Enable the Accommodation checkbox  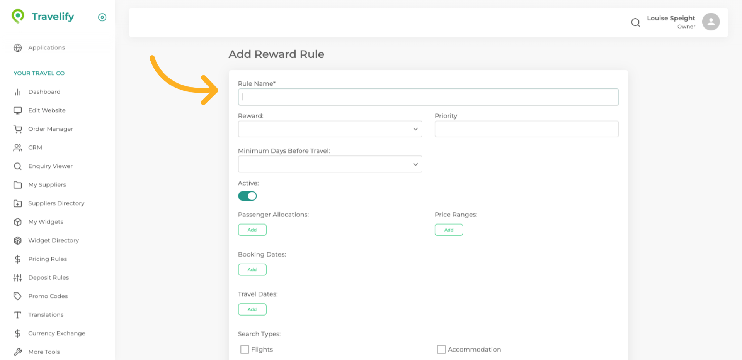click(x=441, y=349)
